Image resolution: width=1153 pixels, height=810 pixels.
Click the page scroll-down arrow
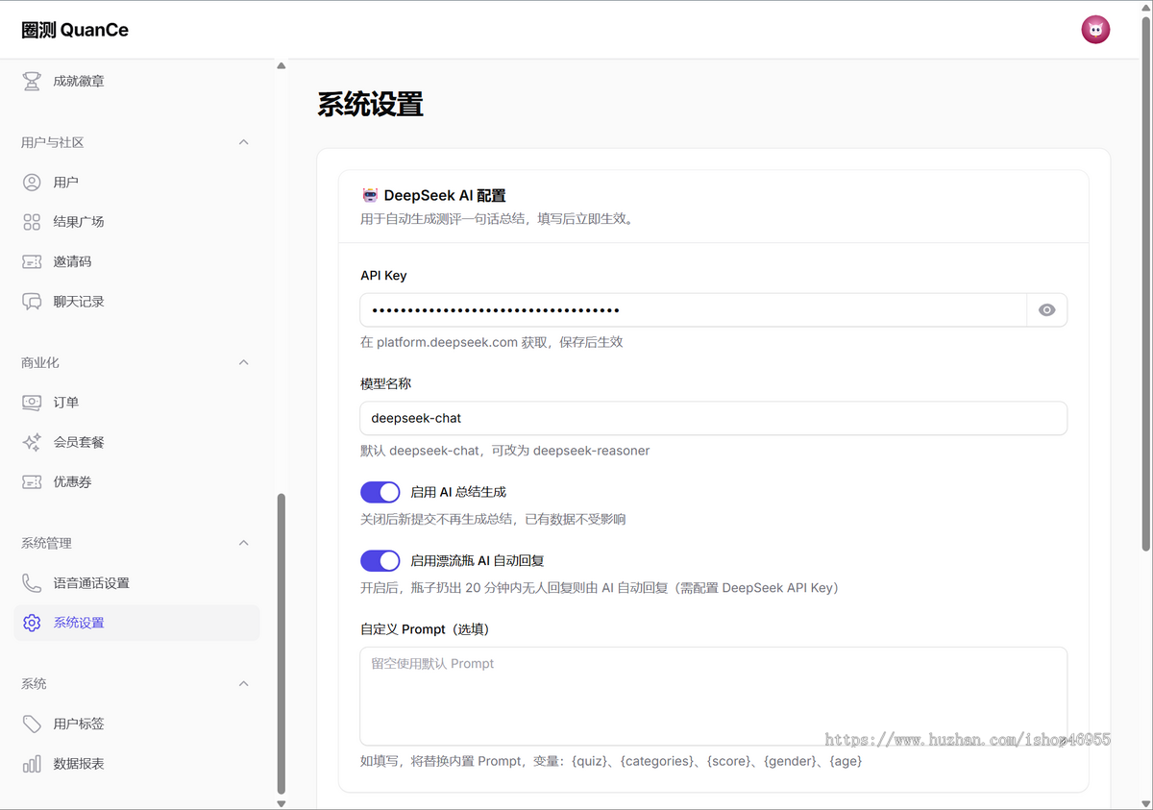coord(1145,802)
